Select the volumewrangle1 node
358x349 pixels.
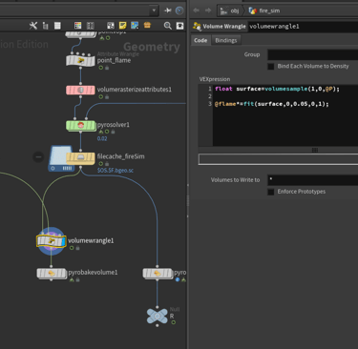51,241
